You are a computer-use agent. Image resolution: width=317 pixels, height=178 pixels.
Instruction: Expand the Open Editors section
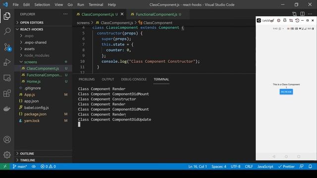click(43, 22)
